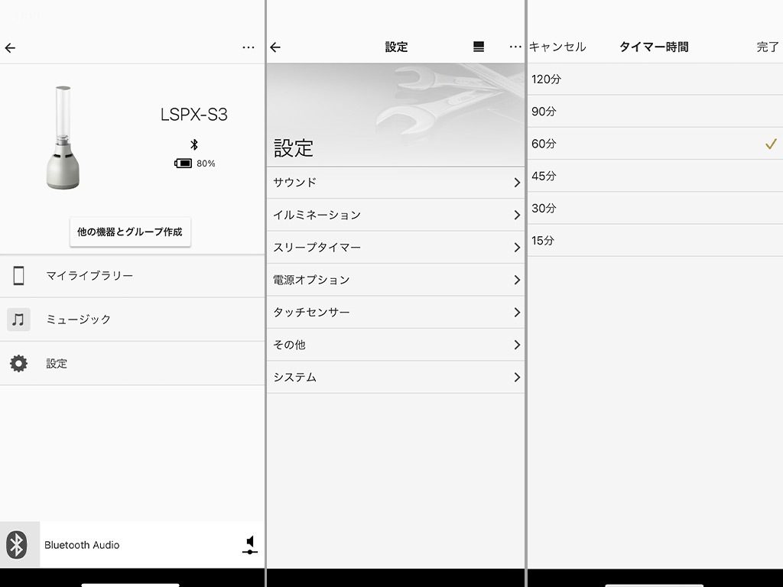Open イルミネーション settings
Image resolution: width=783 pixels, height=587 pixels.
coord(395,215)
